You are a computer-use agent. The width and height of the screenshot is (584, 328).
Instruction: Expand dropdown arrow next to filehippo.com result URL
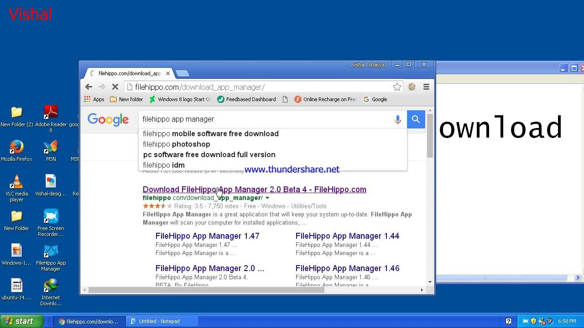pyautogui.click(x=267, y=198)
